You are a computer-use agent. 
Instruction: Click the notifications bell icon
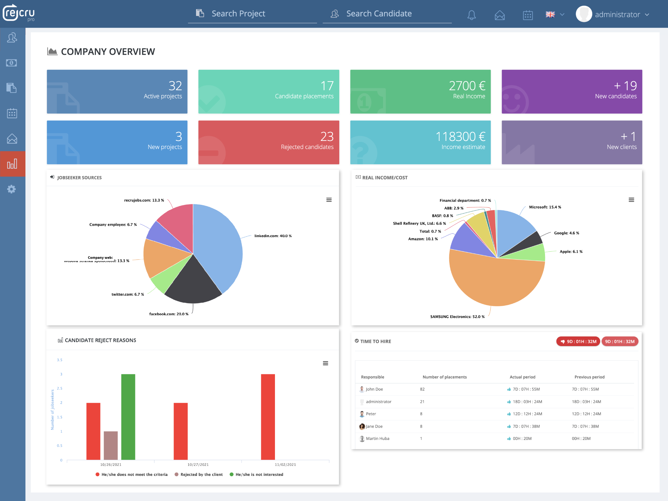[x=471, y=15]
